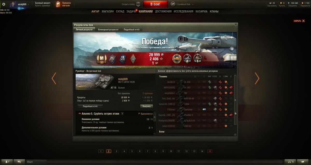The image size is (311, 165).
Task: Open the vehicle carousel icon at bottom right
Action: point(302,162)
